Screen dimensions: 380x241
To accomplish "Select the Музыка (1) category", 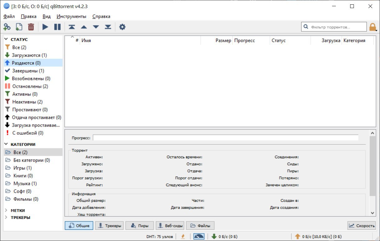I will [x=33, y=183].
